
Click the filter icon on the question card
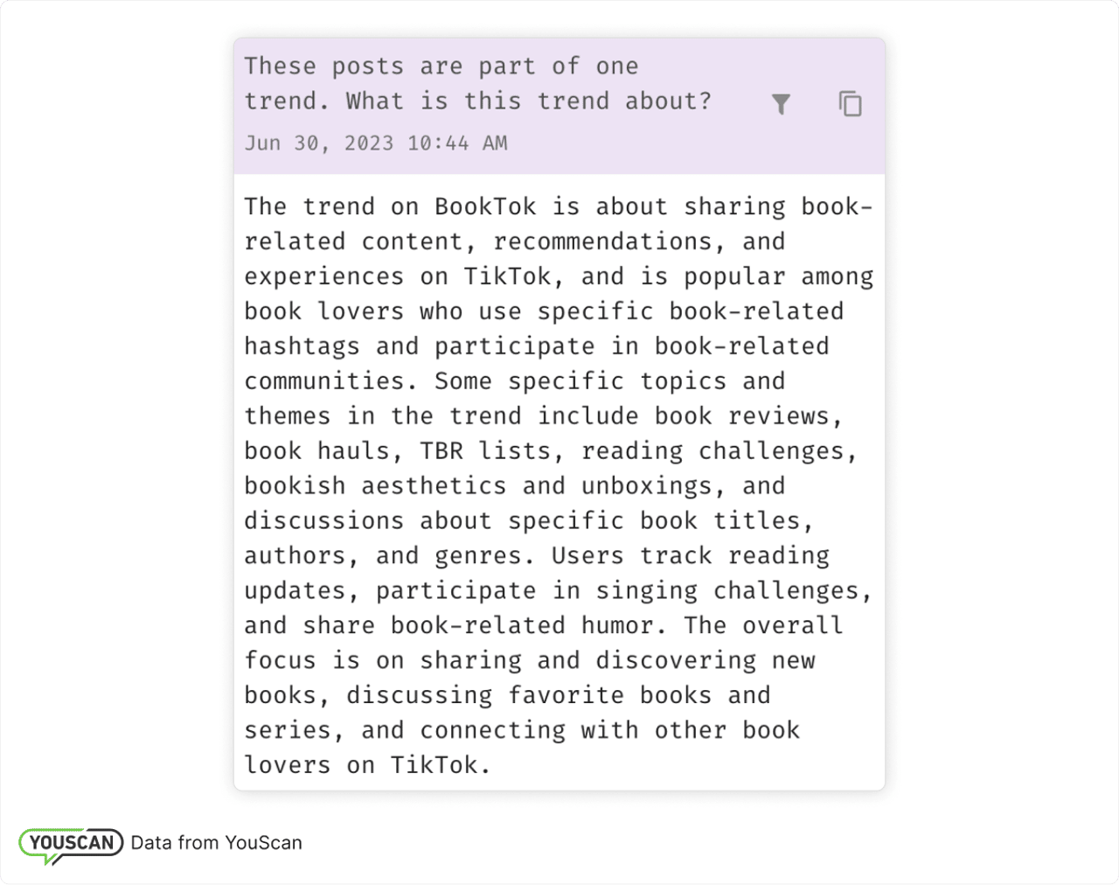click(x=781, y=104)
